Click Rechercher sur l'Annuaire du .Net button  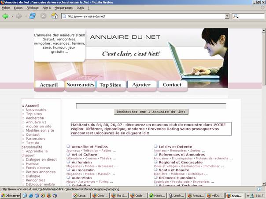click(151, 112)
